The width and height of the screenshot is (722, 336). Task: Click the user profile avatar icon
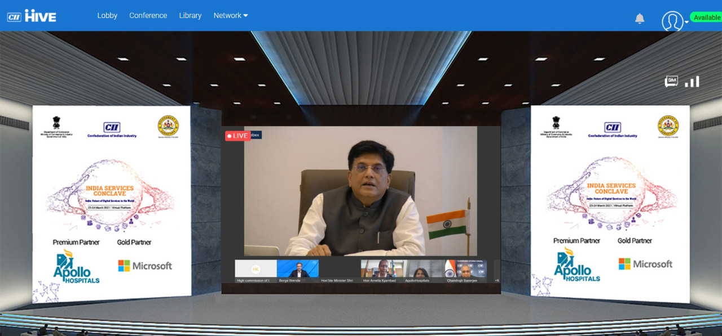[672, 21]
